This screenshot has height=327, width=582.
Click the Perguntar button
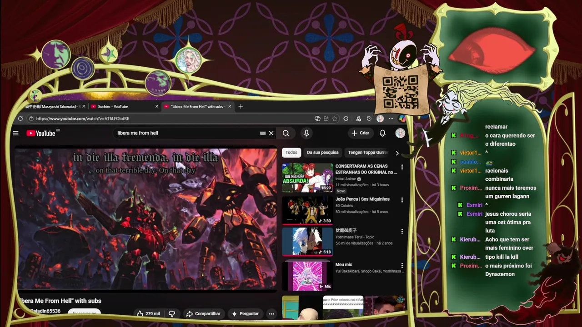coord(245,314)
